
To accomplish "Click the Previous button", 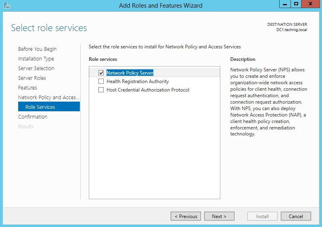I will (x=186, y=217).
